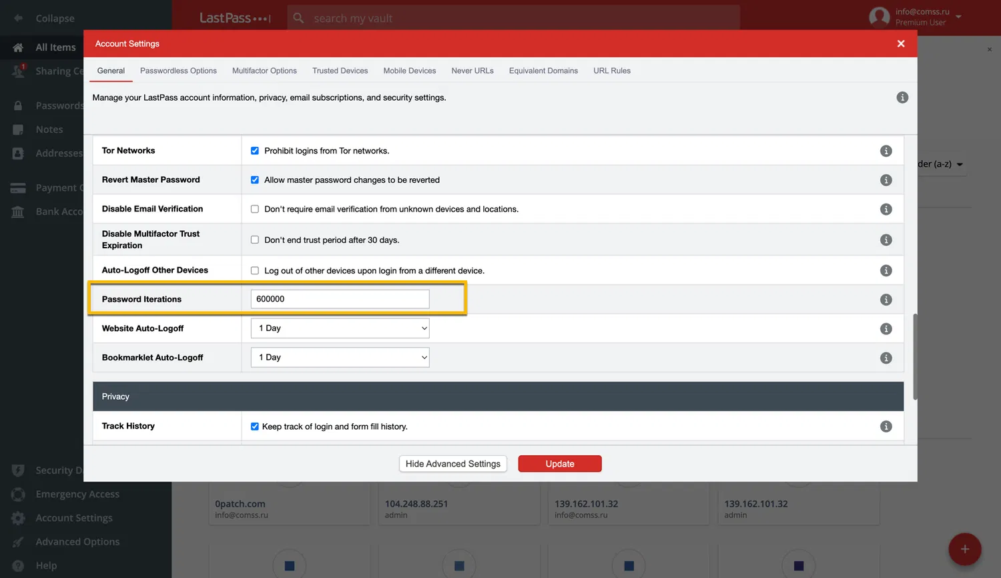Click the info icon for Password Iterations
Screen dimensions: 1001x578
886,300
